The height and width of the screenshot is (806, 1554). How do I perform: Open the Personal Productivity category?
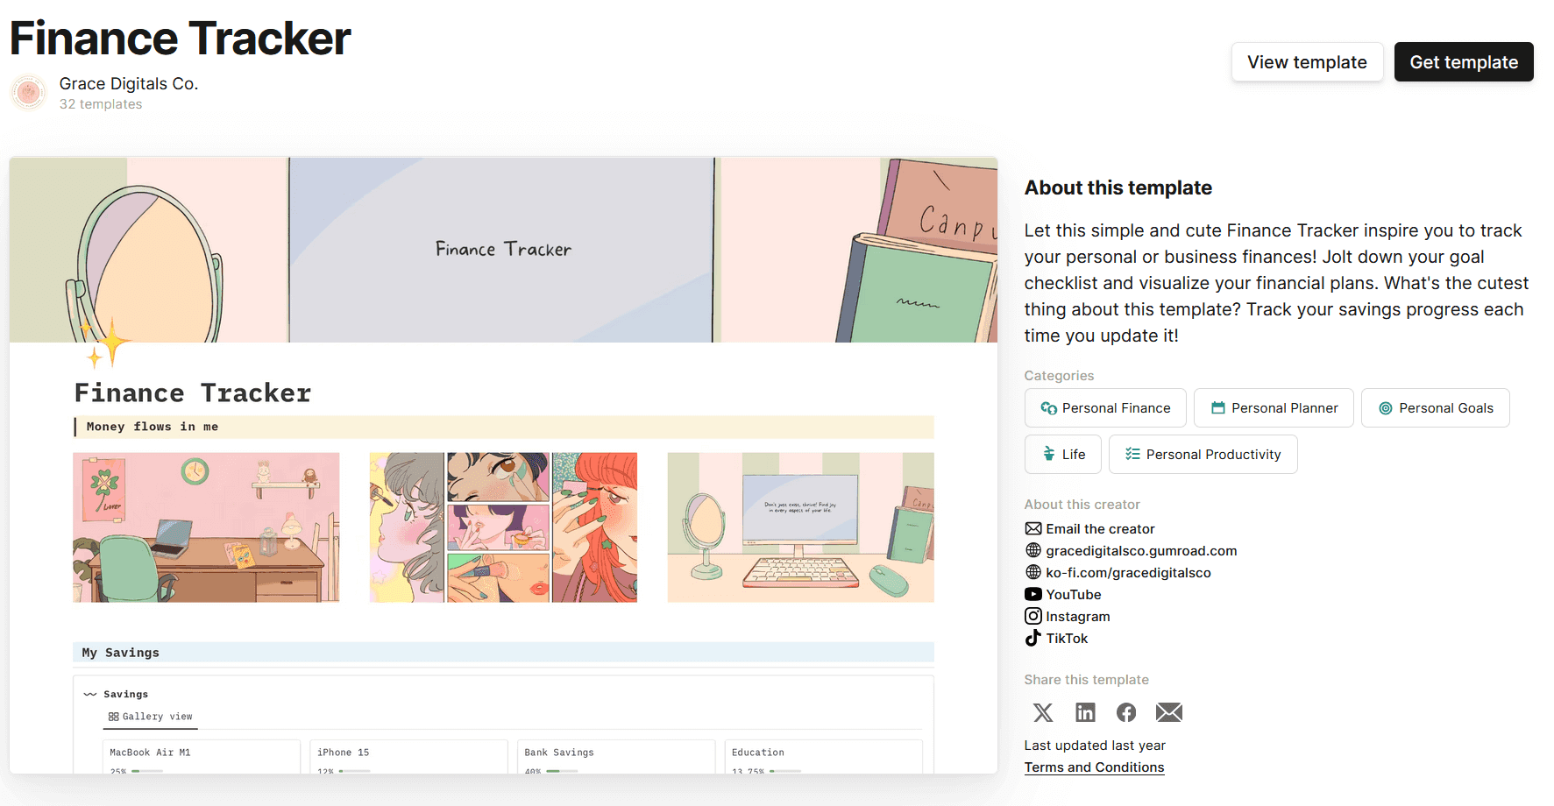pyautogui.click(x=1203, y=454)
